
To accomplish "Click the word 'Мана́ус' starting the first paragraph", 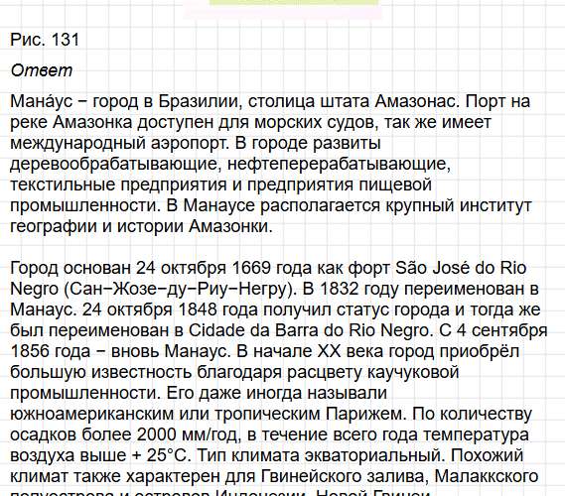I will coord(41,101).
